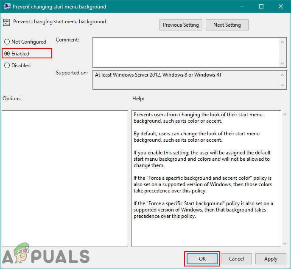Click the Options: label
Viewport: 291px width, 269px height.
(12, 99)
